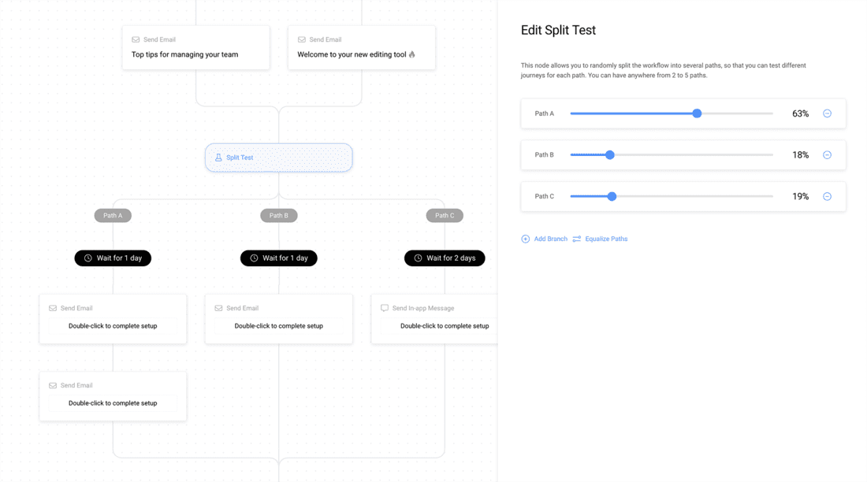The image size is (867, 482).
Task: Select the Path B branch label
Action: click(279, 215)
